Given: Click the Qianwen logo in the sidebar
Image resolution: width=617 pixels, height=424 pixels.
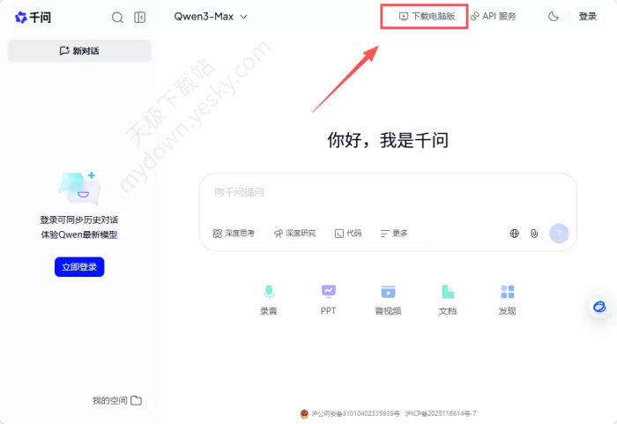Looking at the screenshot, I should 33,18.
